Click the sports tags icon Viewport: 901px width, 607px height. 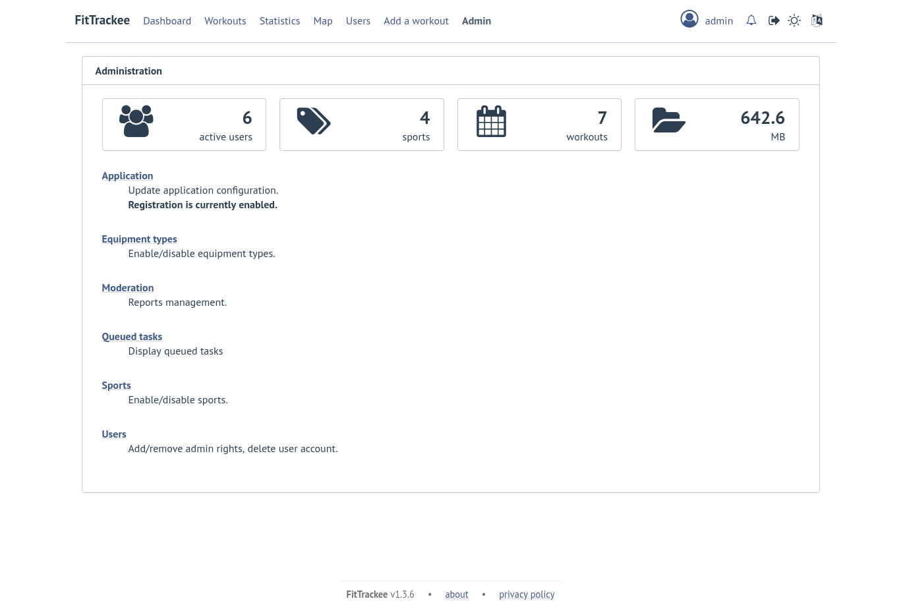(x=314, y=121)
